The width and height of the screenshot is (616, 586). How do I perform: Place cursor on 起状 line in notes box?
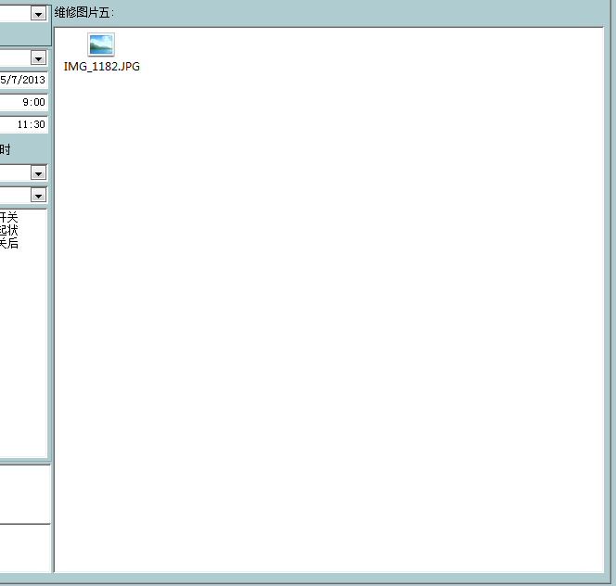tap(8, 230)
